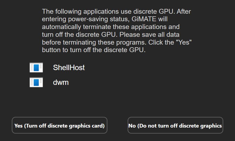Screen dimensions: 235x141
Task: Click the last line starting "button to turn off"
Action: [94, 50]
